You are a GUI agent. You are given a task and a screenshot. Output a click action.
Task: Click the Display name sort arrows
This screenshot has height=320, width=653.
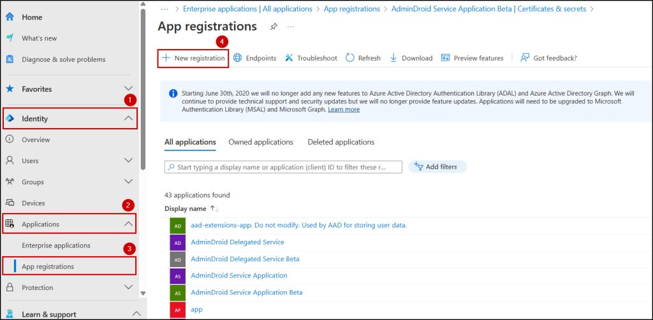(x=214, y=208)
